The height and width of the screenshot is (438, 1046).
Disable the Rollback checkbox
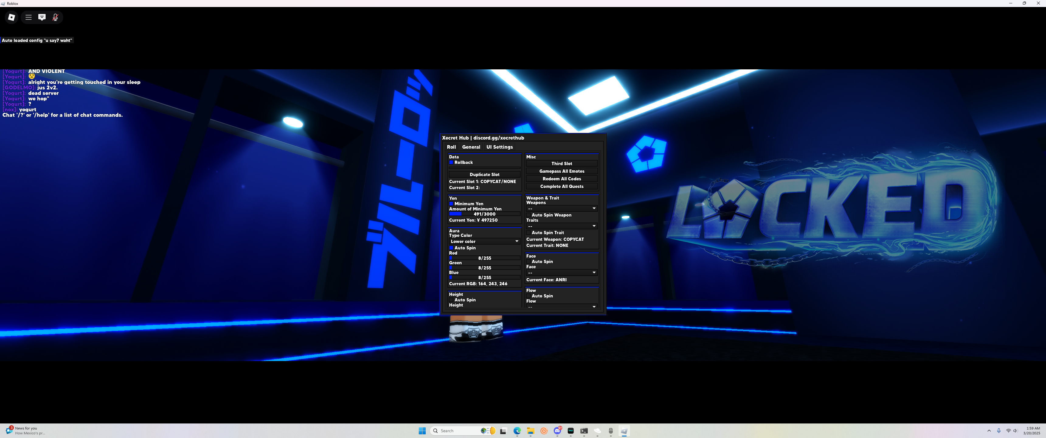[x=451, y=162]
